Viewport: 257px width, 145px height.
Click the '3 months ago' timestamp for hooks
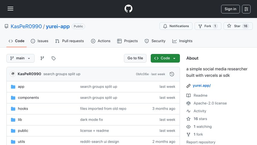click(164, 109)
